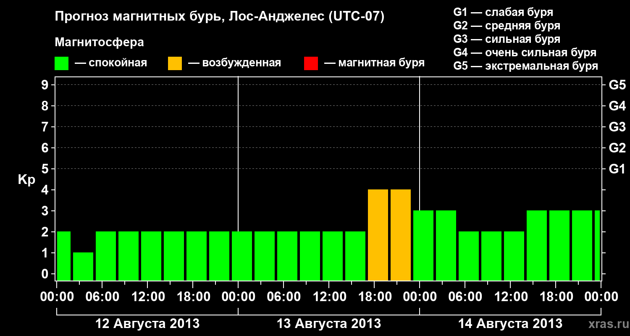
Task: Click the orange bar at 18:00 on 13 August
Action: click(378, 235)
